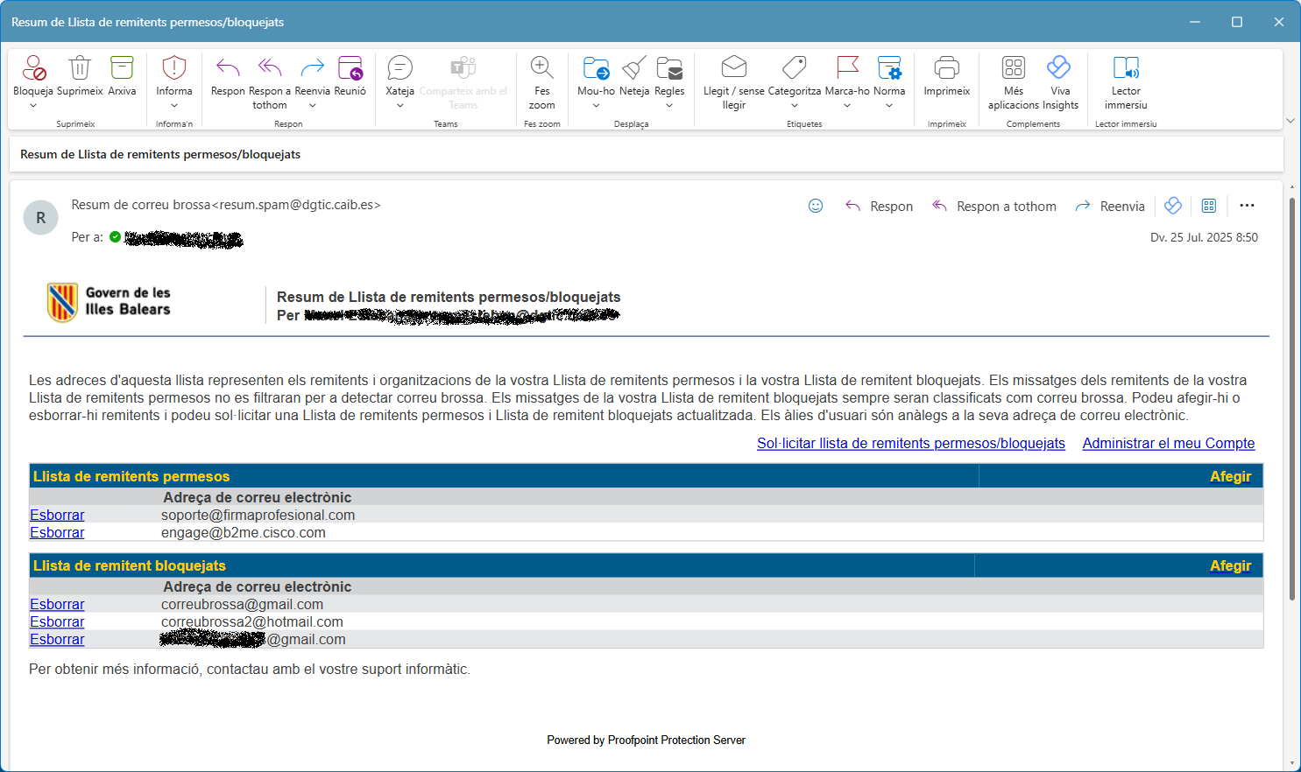This screenshot has height=772, width=1301.
Task: Collapse the ribbon with the chevron
Action: [x=1290, y=121]
